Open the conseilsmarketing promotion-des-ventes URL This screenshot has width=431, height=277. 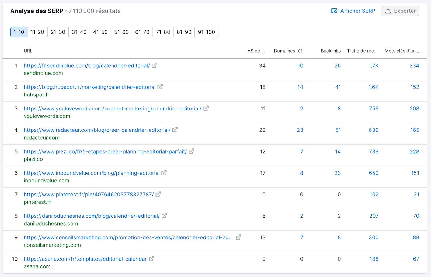point(128,237)
